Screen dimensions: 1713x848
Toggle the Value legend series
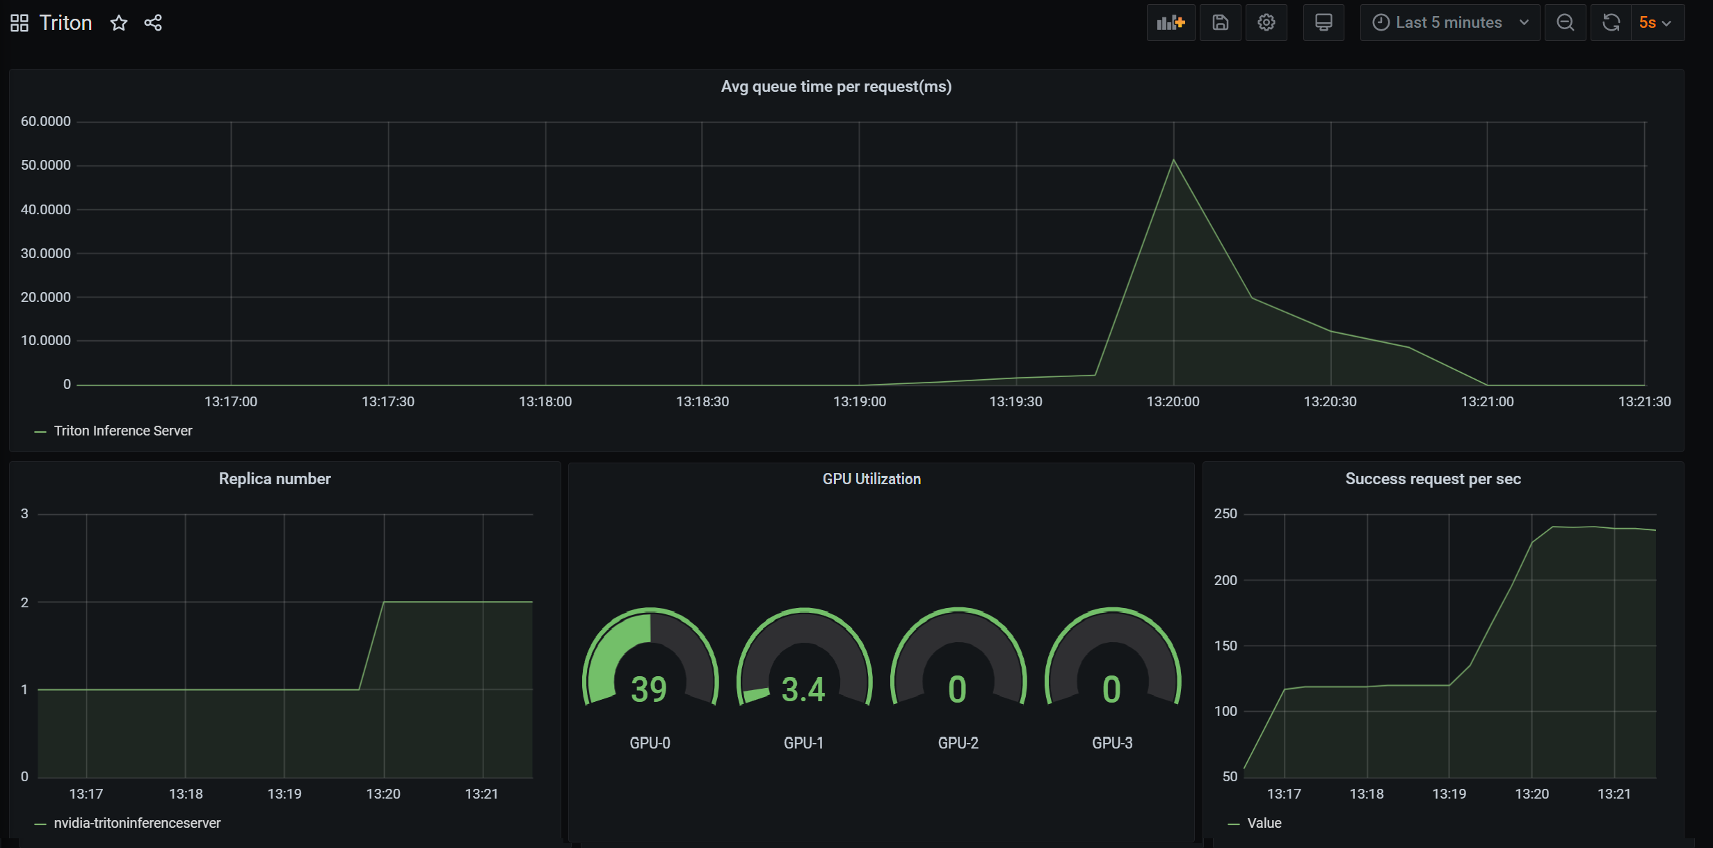[1264, 824]
